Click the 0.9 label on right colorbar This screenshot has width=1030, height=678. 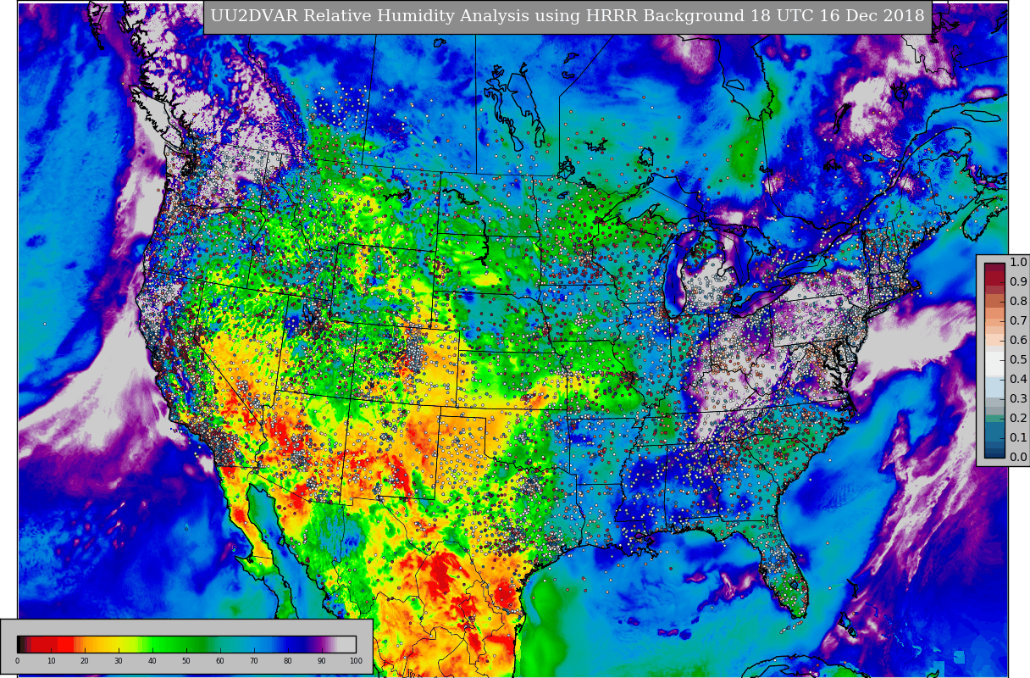[x=1018, y=281]
